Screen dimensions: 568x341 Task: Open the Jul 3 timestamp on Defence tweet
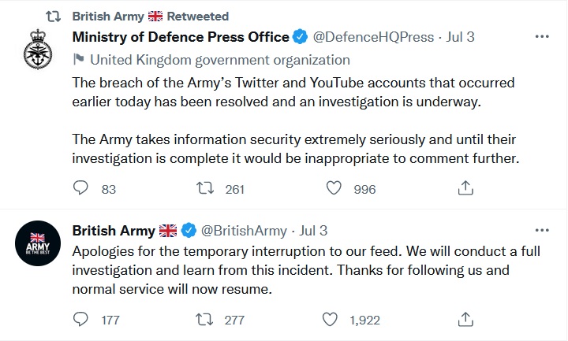tap(460, 36)
